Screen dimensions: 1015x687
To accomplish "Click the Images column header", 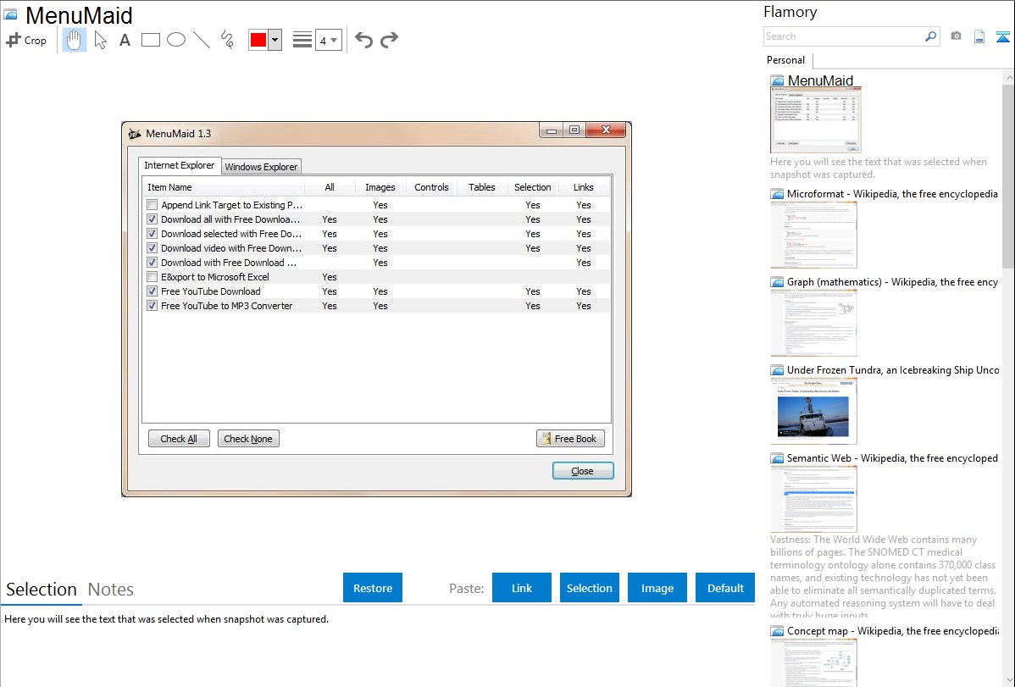I will click(380, 187).
